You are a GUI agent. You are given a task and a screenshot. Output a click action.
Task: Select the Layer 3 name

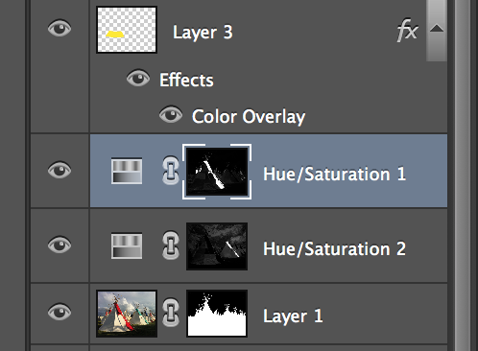[x=203, y=33]
